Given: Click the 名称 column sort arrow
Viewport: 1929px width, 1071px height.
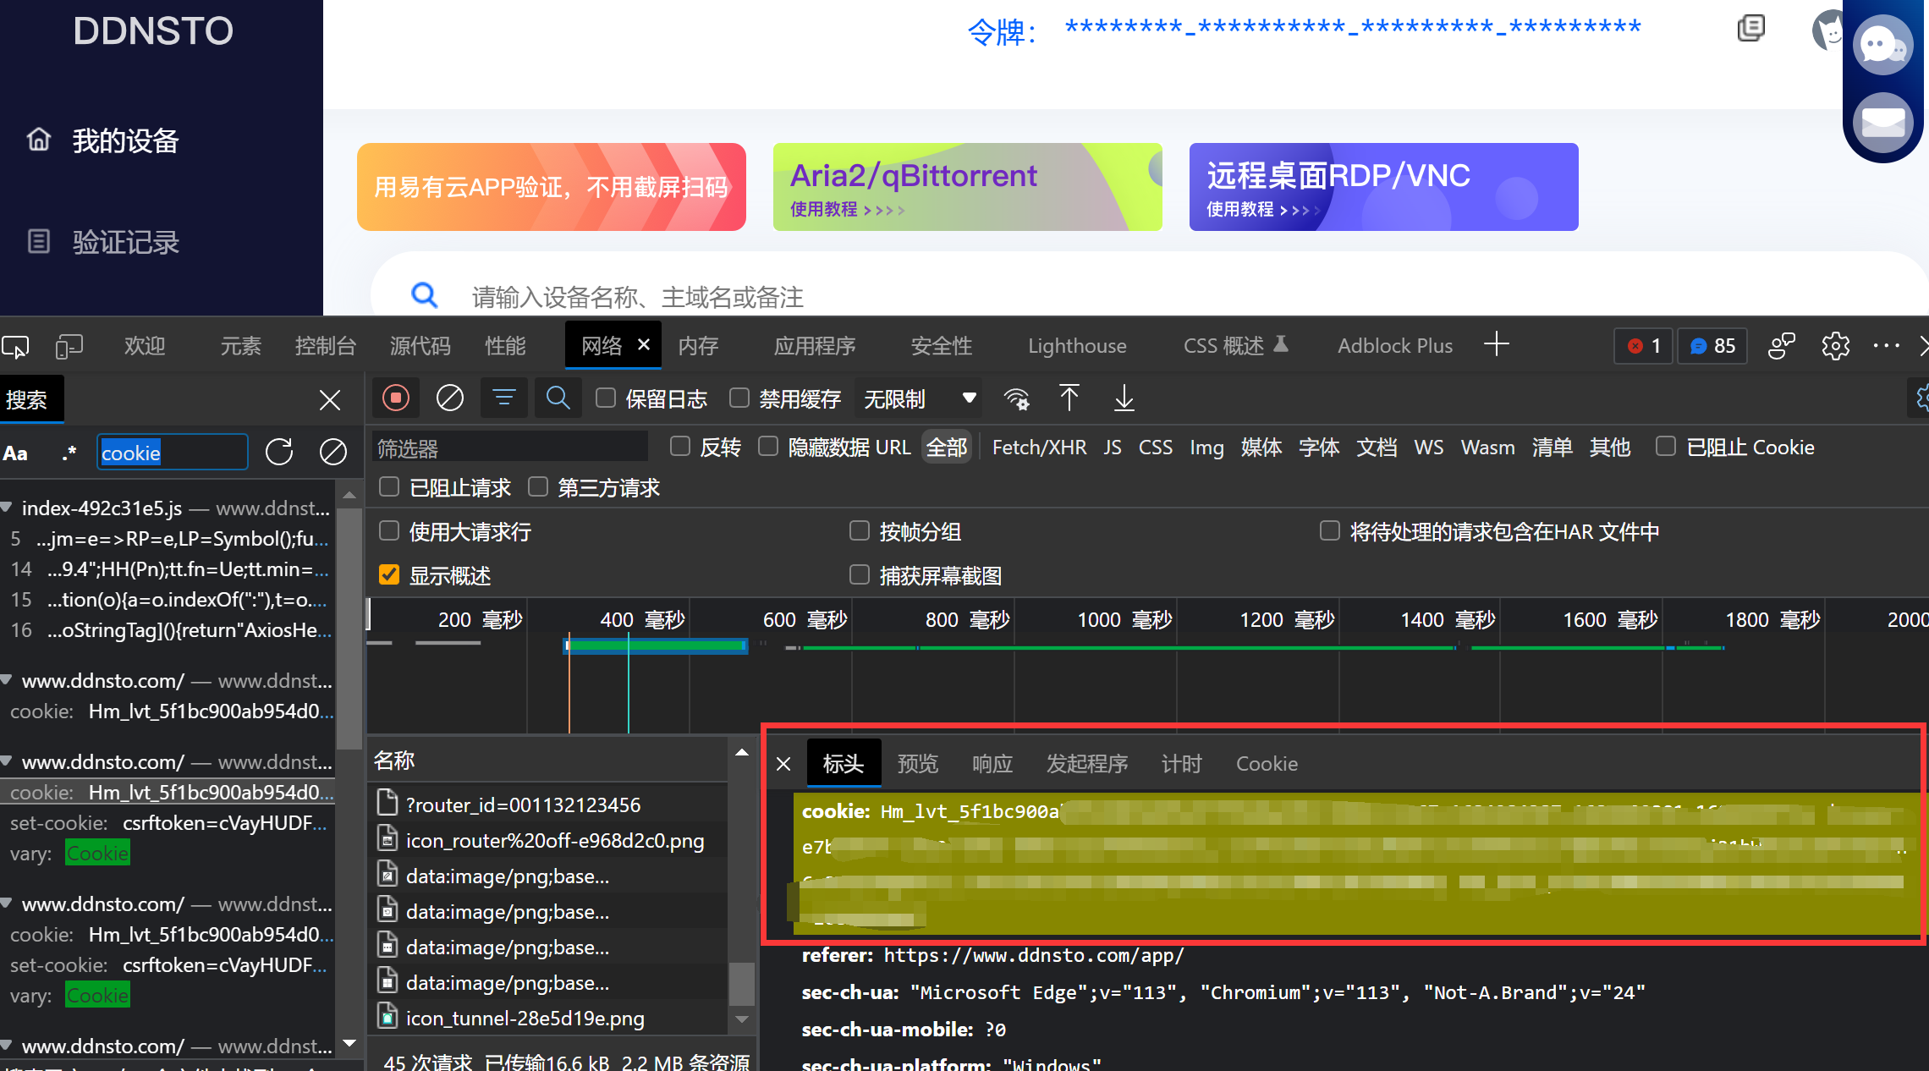Looking at the screenshot, I should [742, 753].
